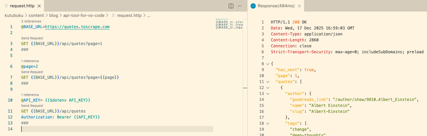This screenshot has width=427, height=136.
Task: Click the globe icon on Response tab
Action: (253, 6)
